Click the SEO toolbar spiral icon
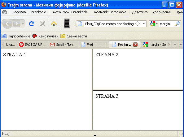Viewport: 184px width, 137px height. (x=5, y=12)
